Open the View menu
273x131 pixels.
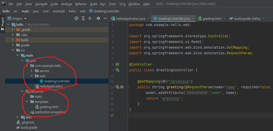tap(28, 4)
